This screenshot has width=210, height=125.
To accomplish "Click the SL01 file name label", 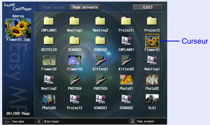I will point(152,108).
